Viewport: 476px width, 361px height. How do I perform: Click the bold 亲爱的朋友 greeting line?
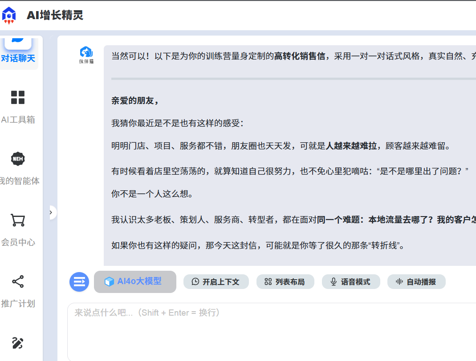click(x=135, y=100)
